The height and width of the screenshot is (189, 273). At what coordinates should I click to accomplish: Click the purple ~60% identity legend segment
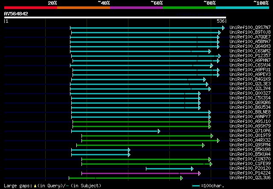[x=136, y=8]
